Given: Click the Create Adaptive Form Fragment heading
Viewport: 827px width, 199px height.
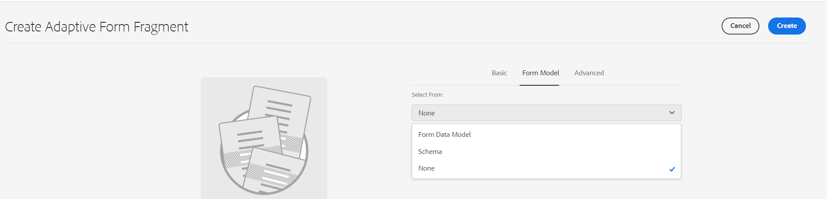Looking at the screenshot, I should [97, 27].
